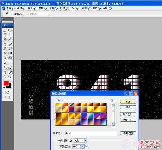Open the 滤镜 menu

(x=62, y=8)
